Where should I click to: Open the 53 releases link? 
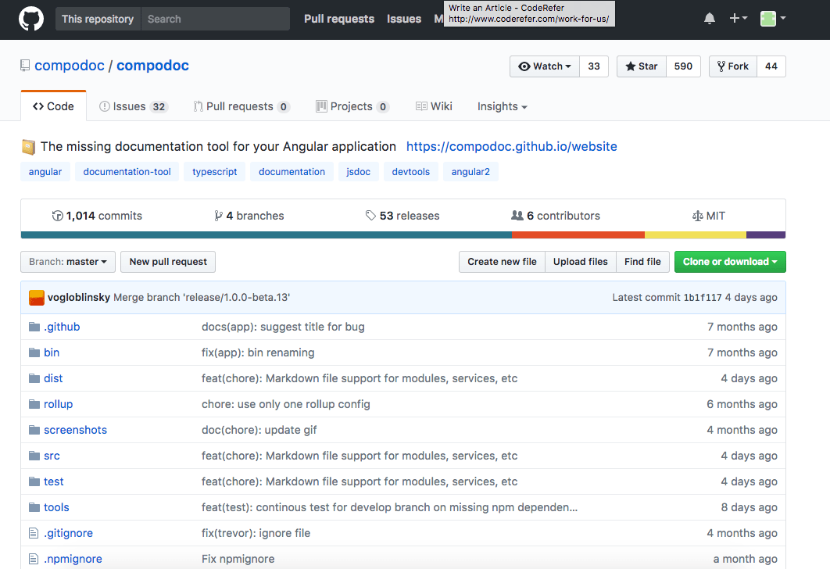pyautogui.click(x=402, y=216)
